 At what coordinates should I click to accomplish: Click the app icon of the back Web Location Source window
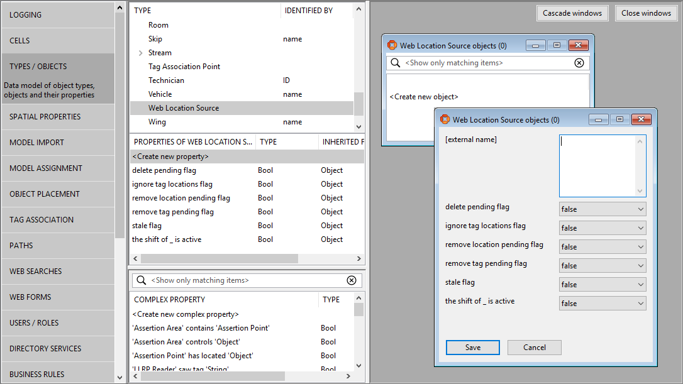[x=392, y=45]
